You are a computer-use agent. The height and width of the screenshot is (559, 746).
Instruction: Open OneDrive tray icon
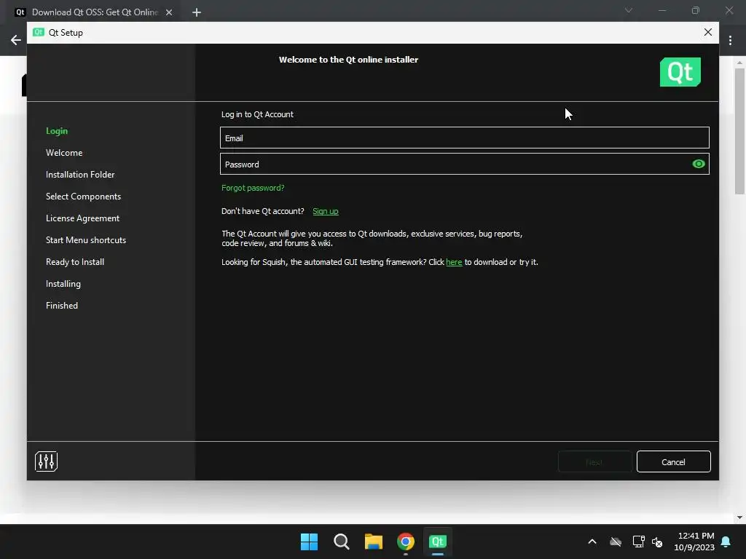pyautogui.click(x=616, y=542)
